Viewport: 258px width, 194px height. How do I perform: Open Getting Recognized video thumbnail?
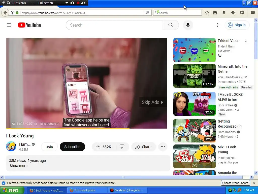[194, 131]
